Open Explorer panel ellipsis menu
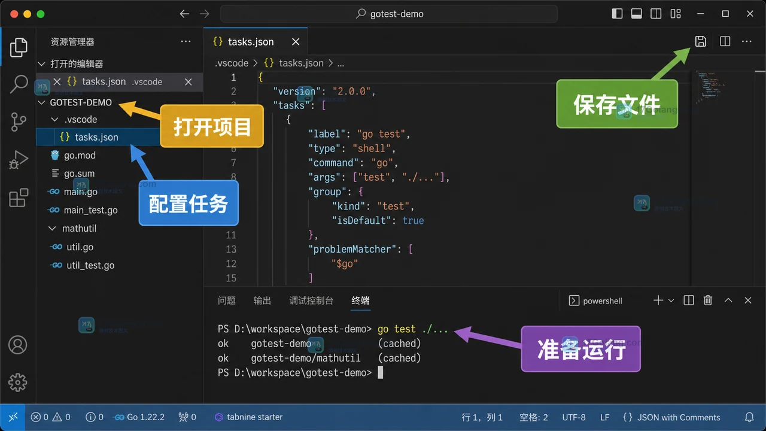 coord(186,41)
